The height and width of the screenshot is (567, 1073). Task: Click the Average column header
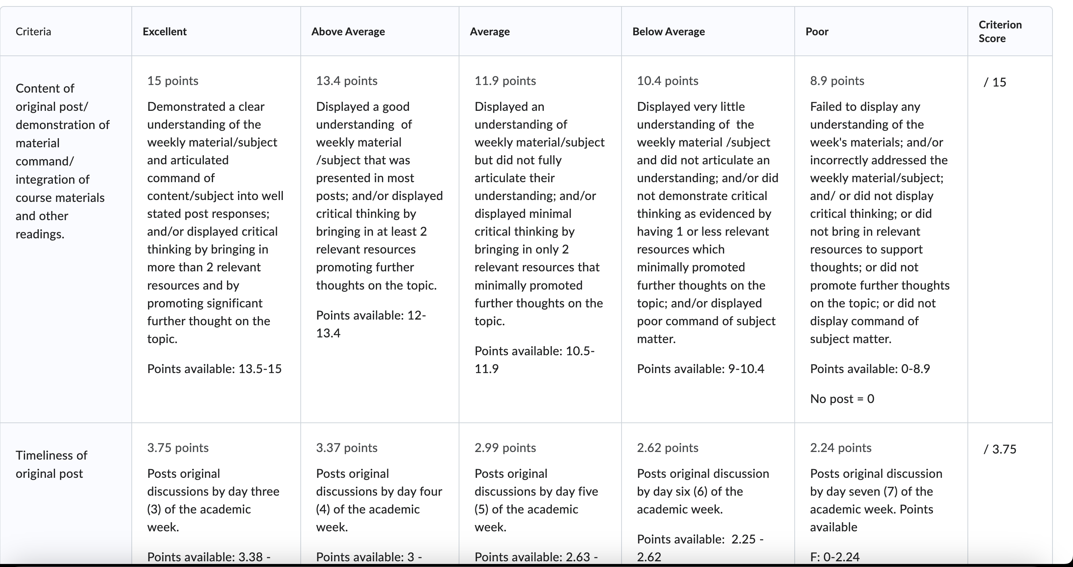point(540,31)
